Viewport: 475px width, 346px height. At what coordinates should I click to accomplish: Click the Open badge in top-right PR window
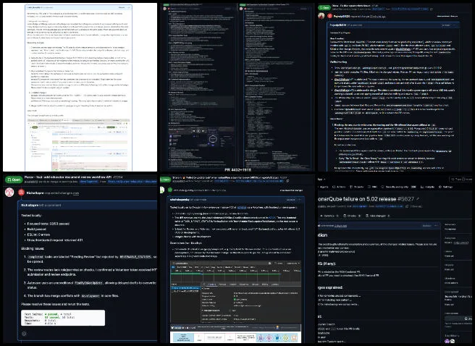point(324,7)
